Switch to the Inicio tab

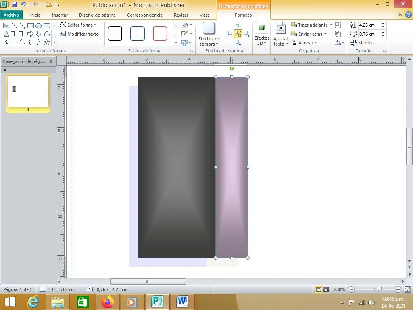35,15
